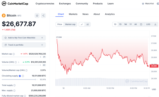The height and width of the screenshot is (97, 159).
Task: Open the Analytics tab
Action: (x=110, y=14)
